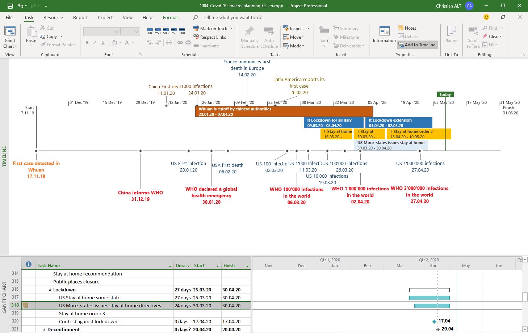Switch to the View tab
Screen dimensions: 528x333
pyautogui.click(x=127, y=17)
